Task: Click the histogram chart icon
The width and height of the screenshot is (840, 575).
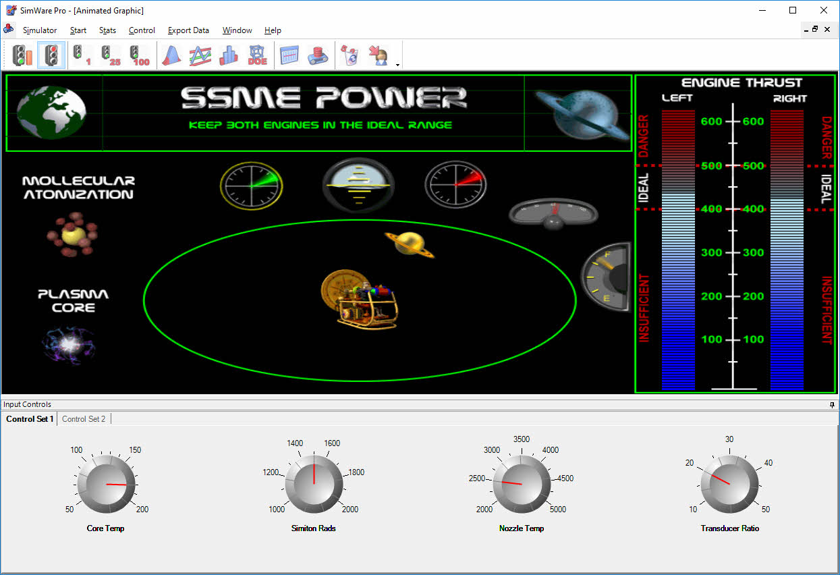Action: [x=228, y=55]
